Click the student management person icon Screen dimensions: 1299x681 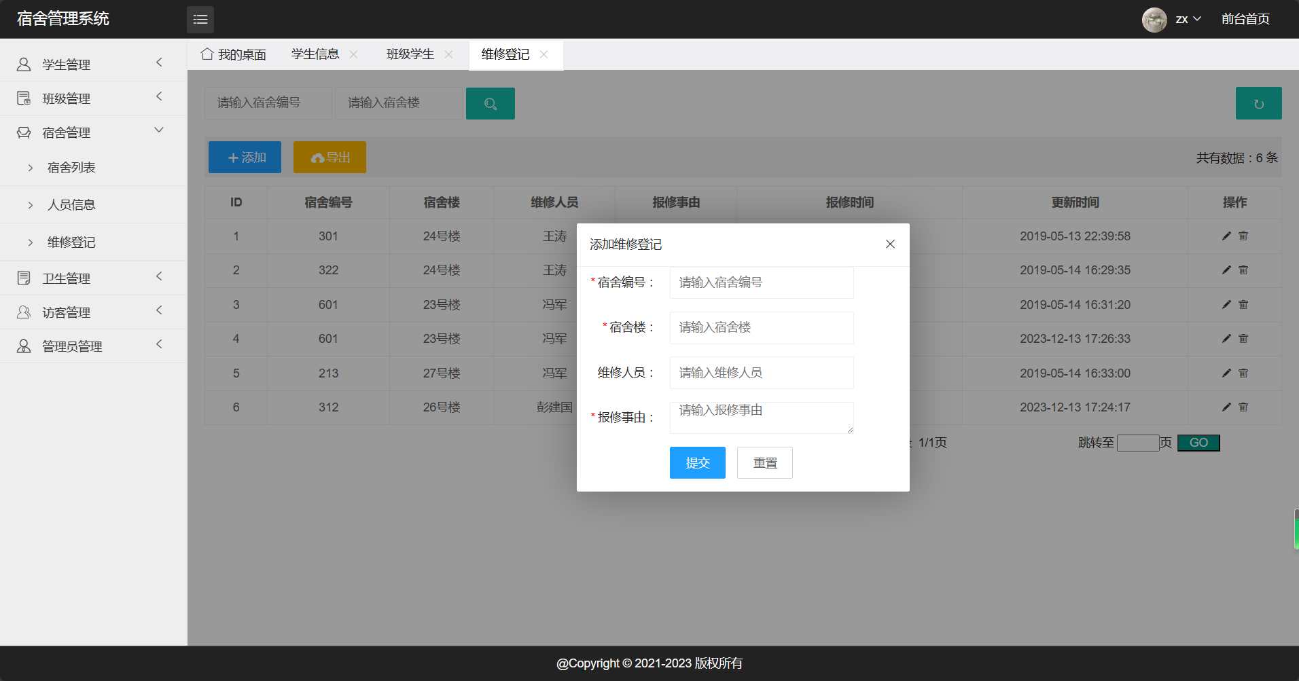pos(24,65)
